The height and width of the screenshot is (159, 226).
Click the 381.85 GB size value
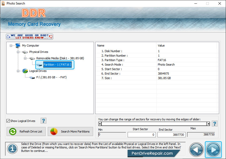point(164,78)
